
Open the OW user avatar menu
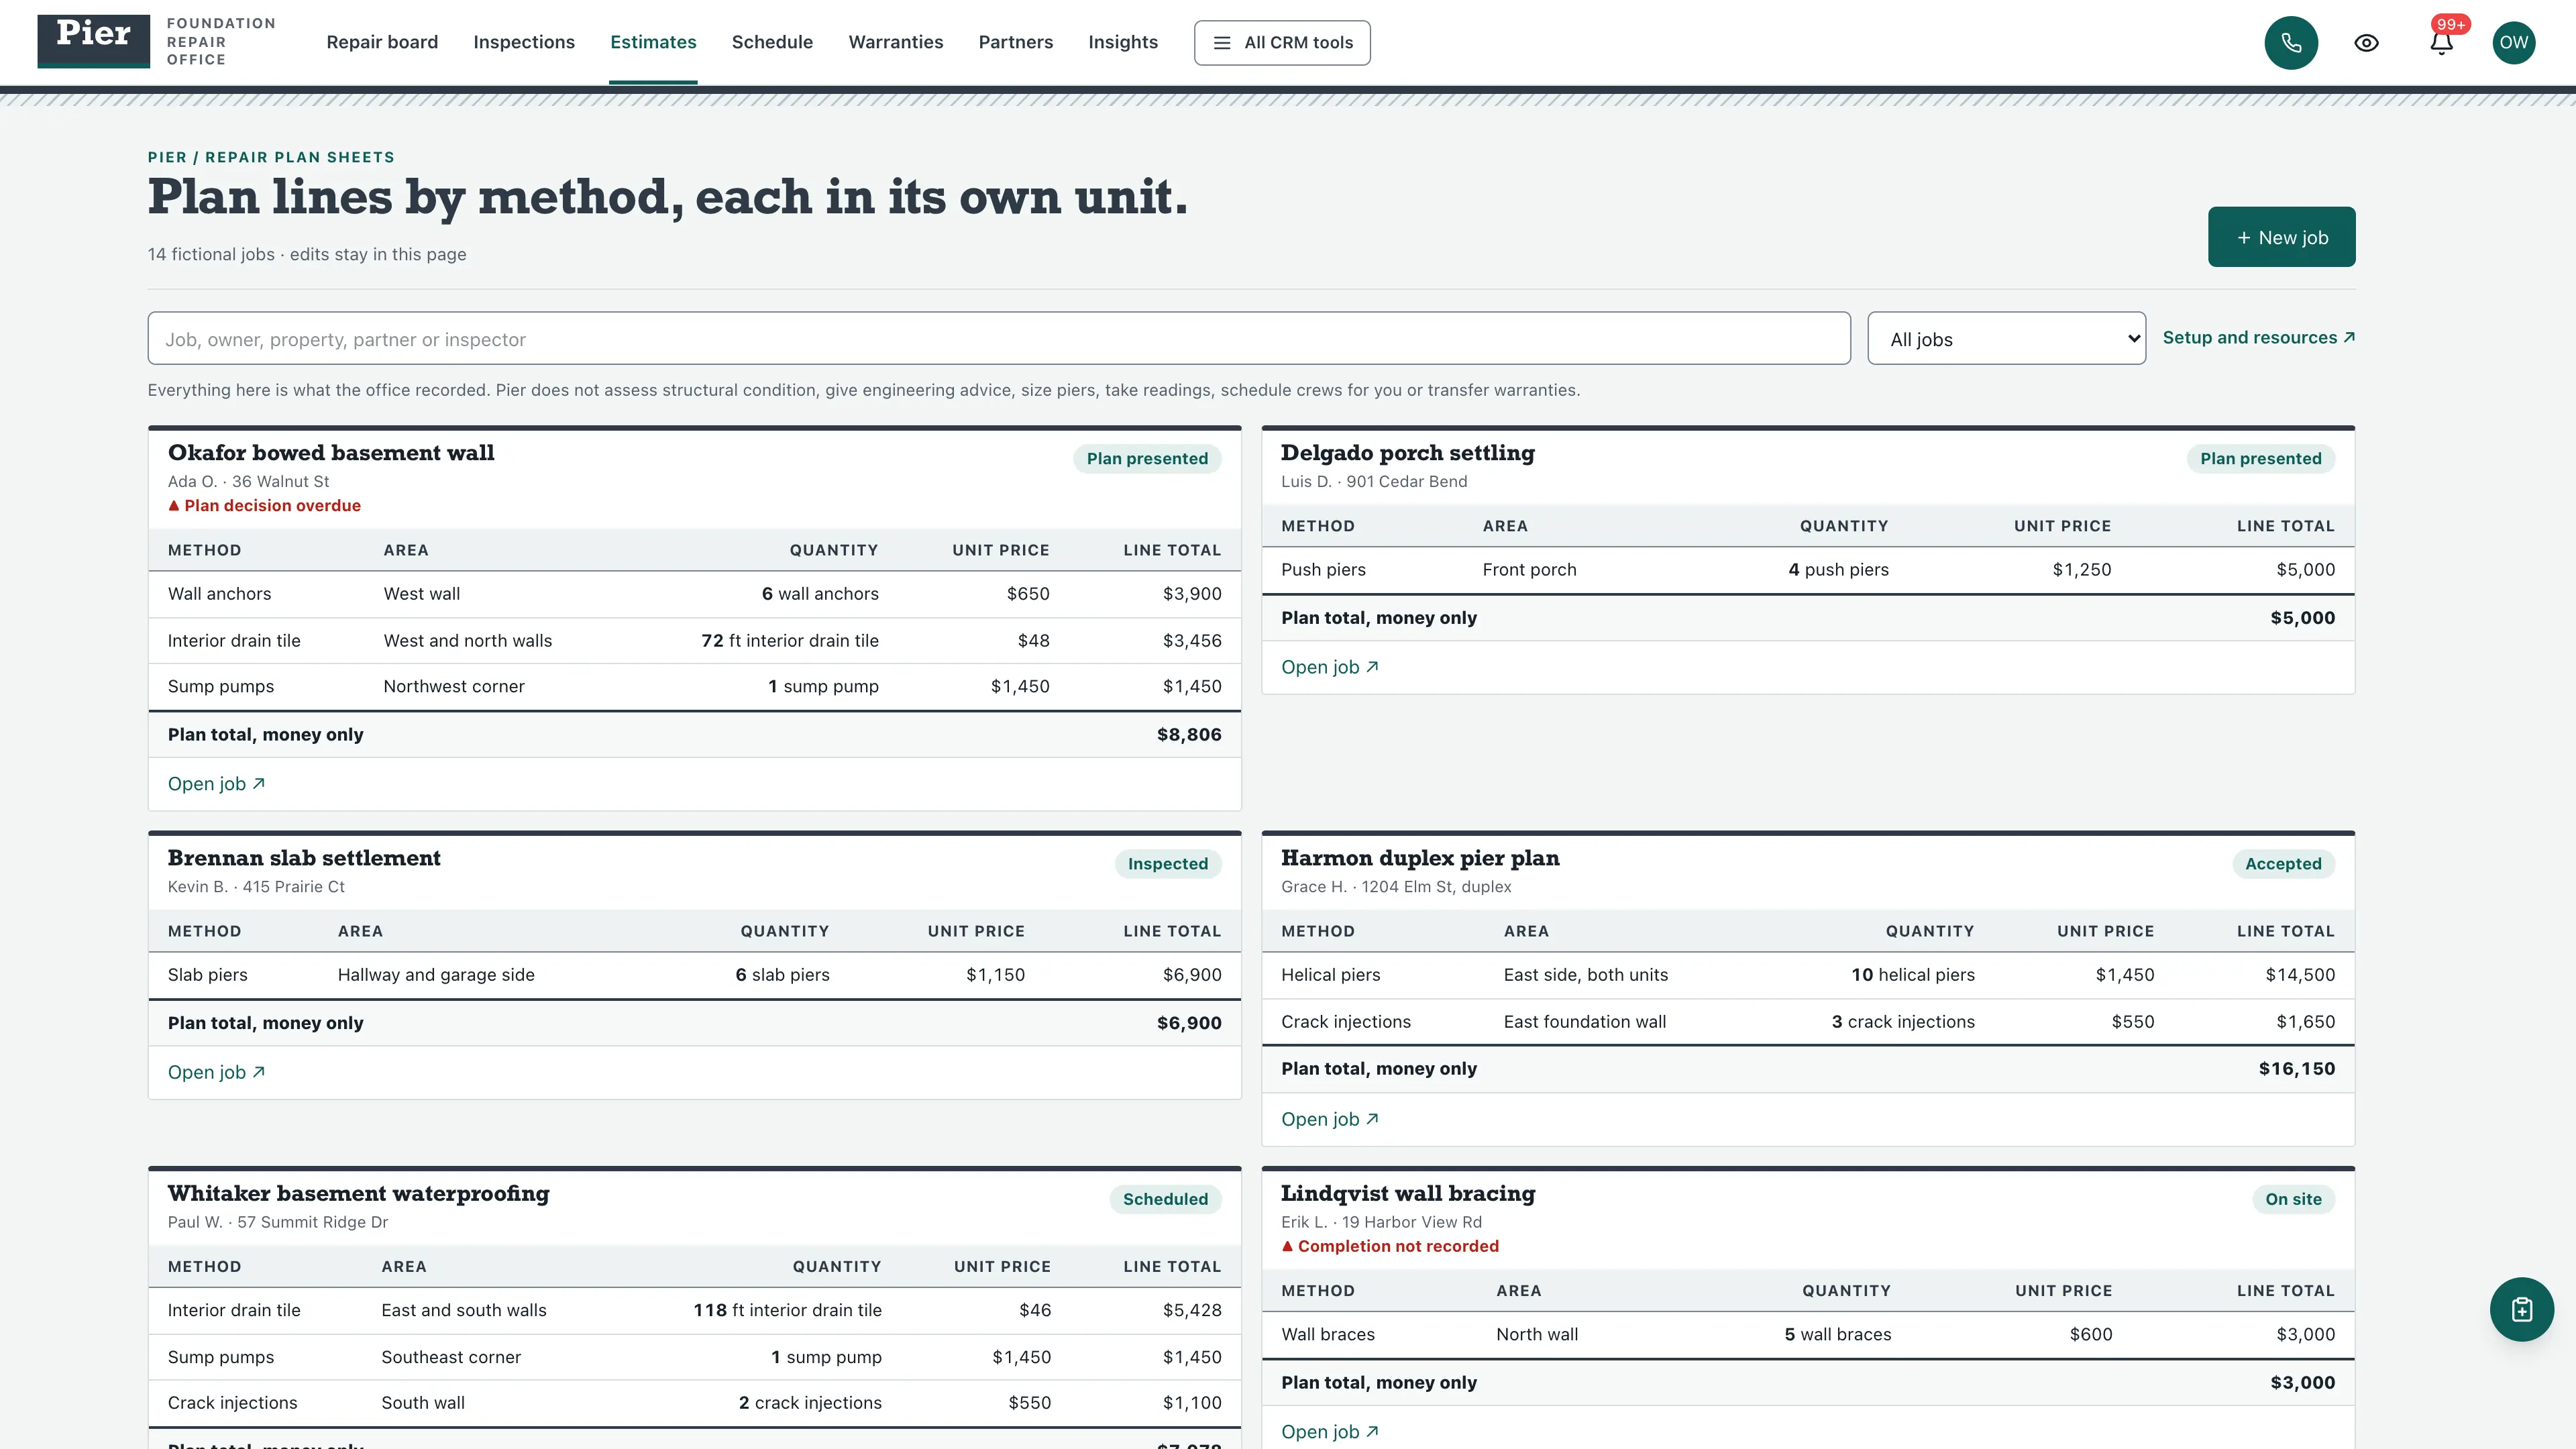(x=2513, y=43)
